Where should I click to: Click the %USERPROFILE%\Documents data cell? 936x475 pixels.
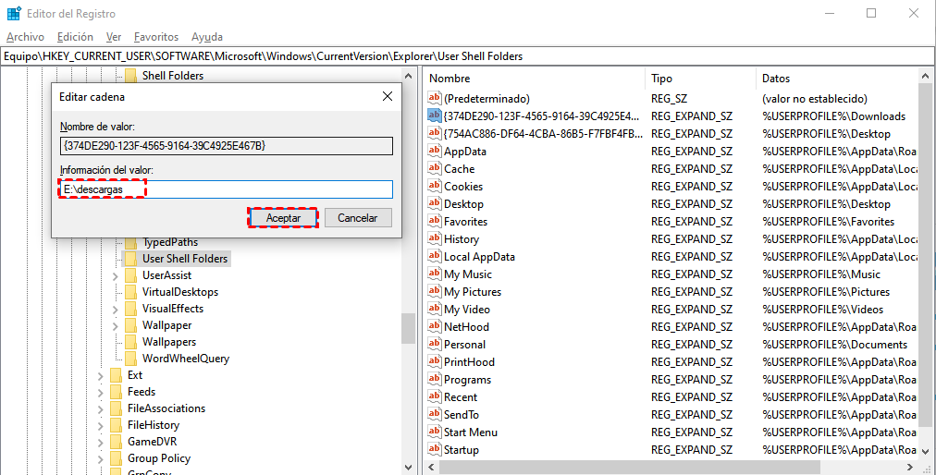[834, 345]
